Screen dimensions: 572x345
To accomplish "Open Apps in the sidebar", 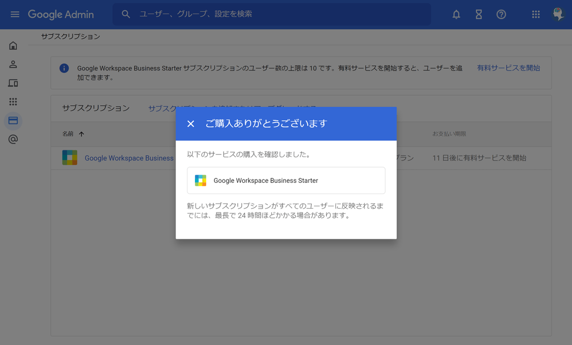I will (x=13, y=102).
